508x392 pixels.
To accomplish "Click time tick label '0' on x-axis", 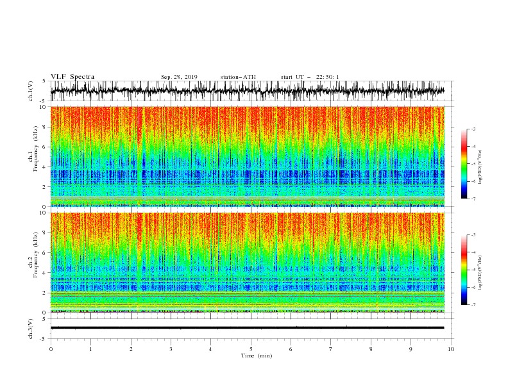I will (51, 349).
